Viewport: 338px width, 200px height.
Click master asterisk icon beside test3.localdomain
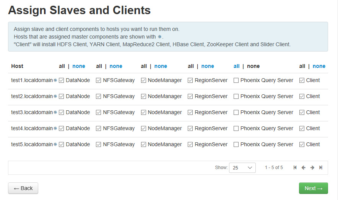[x=55, y=112]
